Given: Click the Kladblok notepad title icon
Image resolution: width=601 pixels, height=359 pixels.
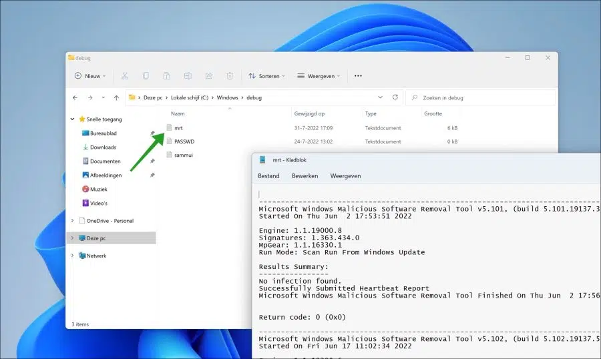Looking at the screenshot, I should tap(262, 159).
